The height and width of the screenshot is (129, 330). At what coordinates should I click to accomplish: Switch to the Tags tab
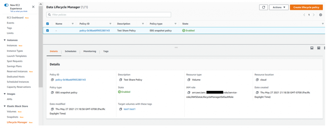pos(106,51)
